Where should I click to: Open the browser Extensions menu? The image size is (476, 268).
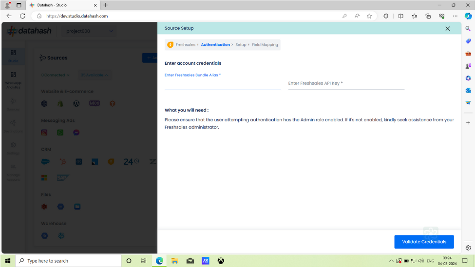(x=386, y=16)
